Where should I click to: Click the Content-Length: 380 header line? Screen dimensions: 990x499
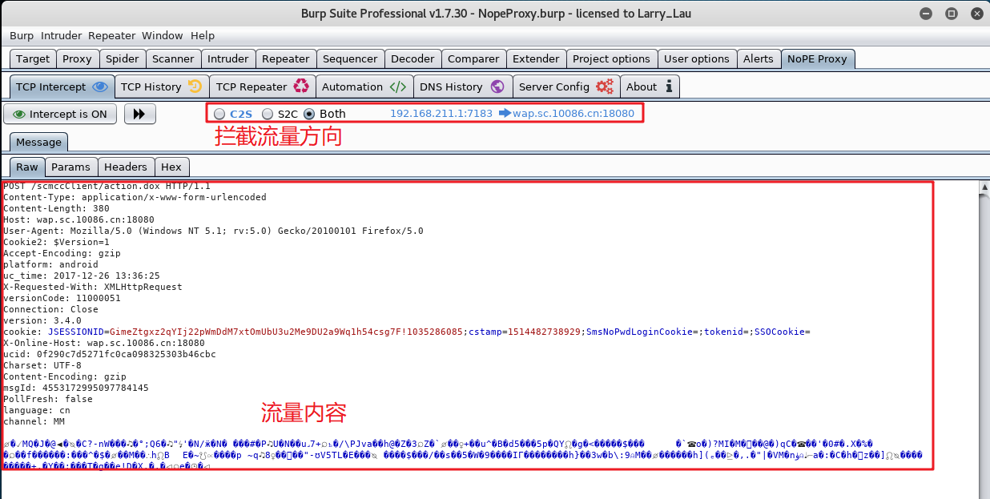click(x=56, y=208)
